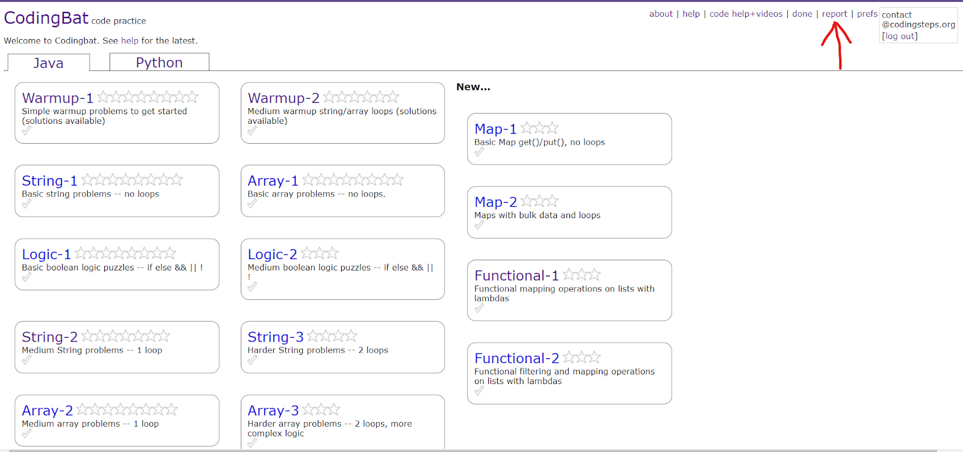
Task: Click the help link in the welcome message
Action: coord(129,41)
